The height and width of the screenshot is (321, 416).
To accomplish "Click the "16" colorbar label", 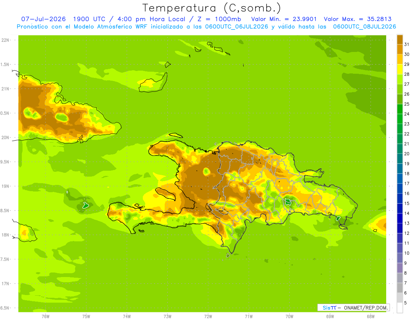I will [407, 194].
